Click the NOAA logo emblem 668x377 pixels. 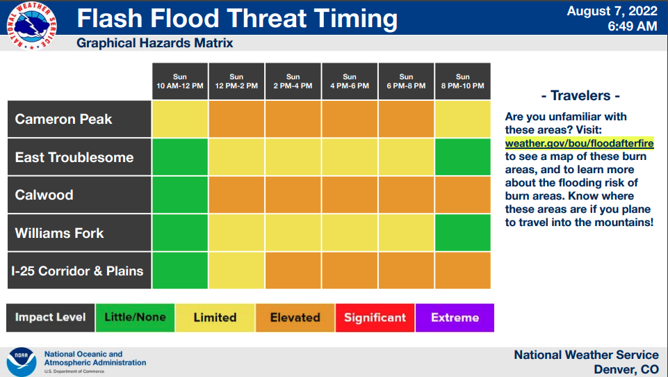click(22, 362)
